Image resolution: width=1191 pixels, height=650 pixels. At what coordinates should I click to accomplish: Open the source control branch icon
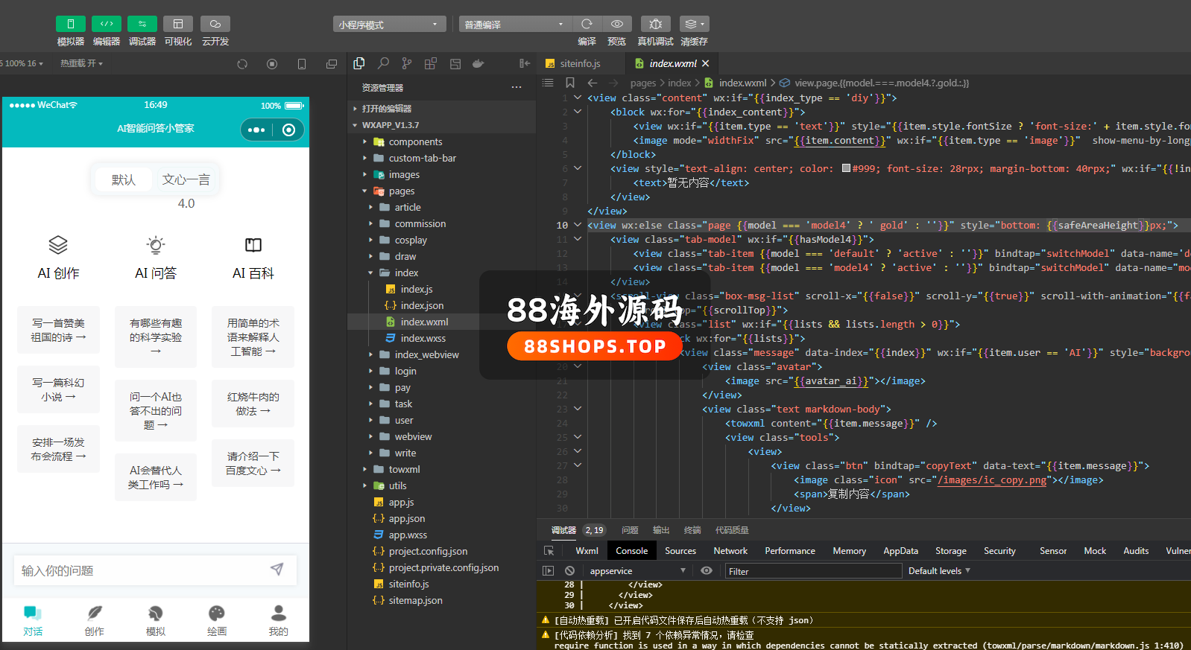pos(406,64)
